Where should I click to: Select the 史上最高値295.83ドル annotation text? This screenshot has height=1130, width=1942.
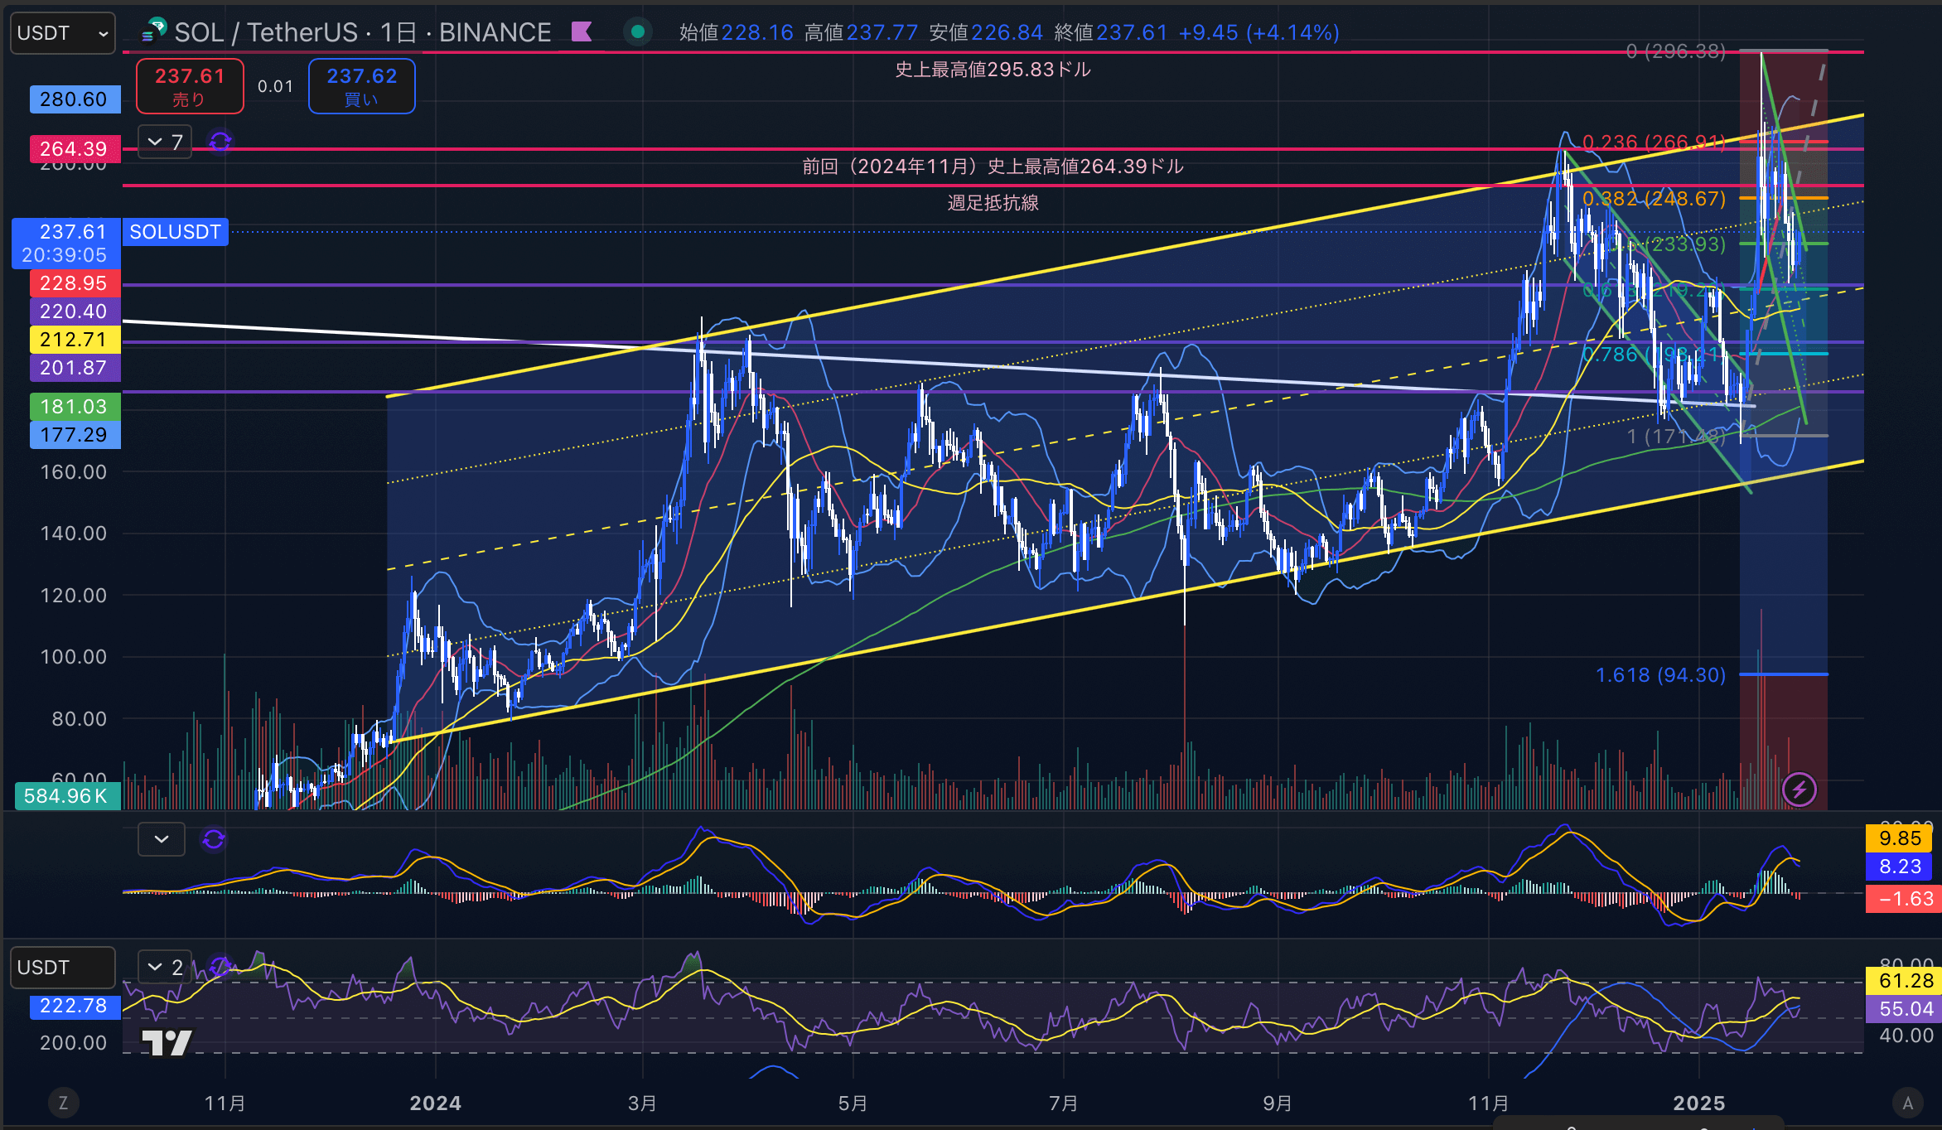point(993,70)
